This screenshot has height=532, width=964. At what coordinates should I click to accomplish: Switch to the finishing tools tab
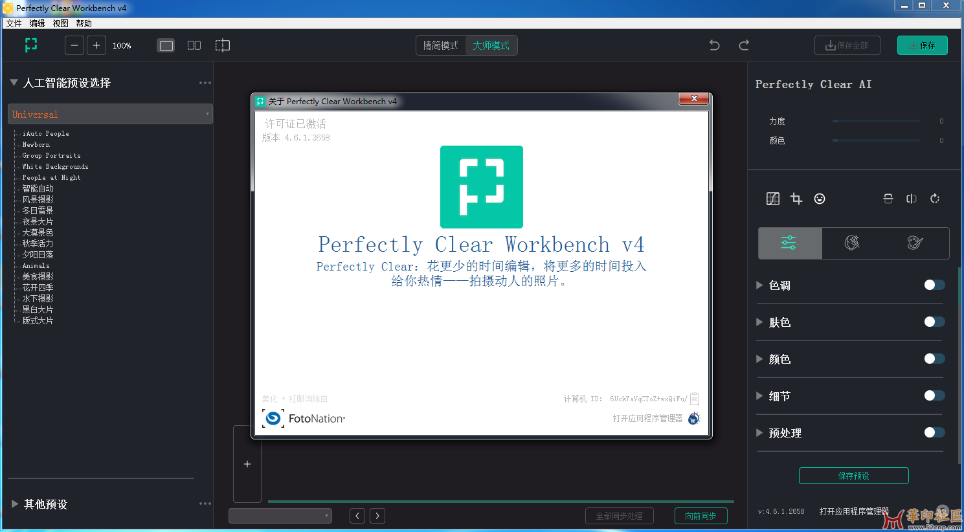pos(852,243)
